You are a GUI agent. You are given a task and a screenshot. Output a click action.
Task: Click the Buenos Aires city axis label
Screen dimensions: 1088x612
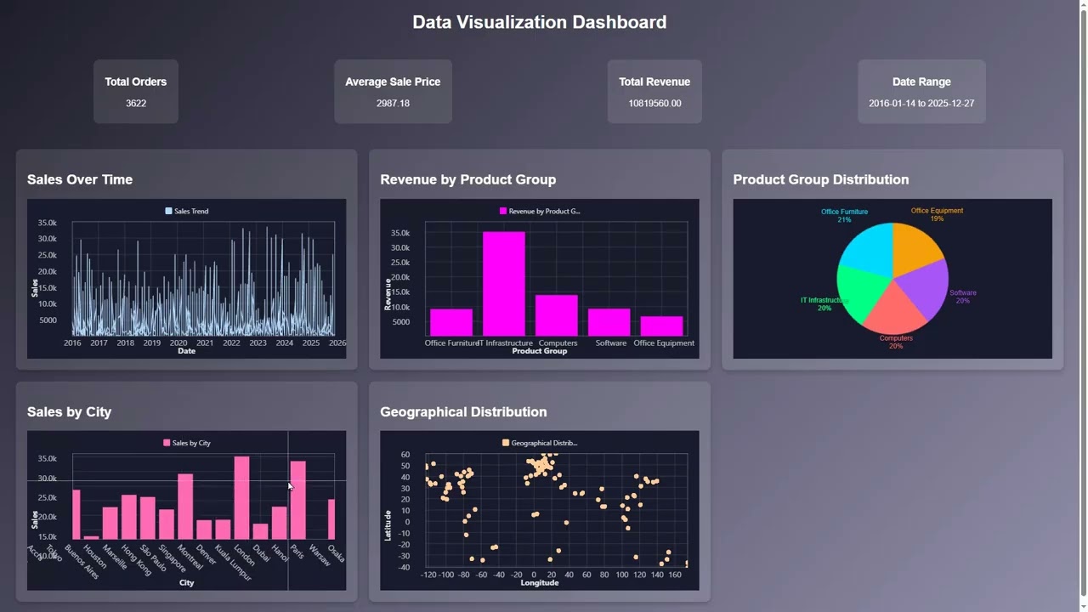[x=82, y=562]
